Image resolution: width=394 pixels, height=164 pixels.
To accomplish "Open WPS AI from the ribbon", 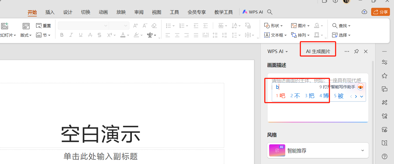I will [x=253, y=12].
